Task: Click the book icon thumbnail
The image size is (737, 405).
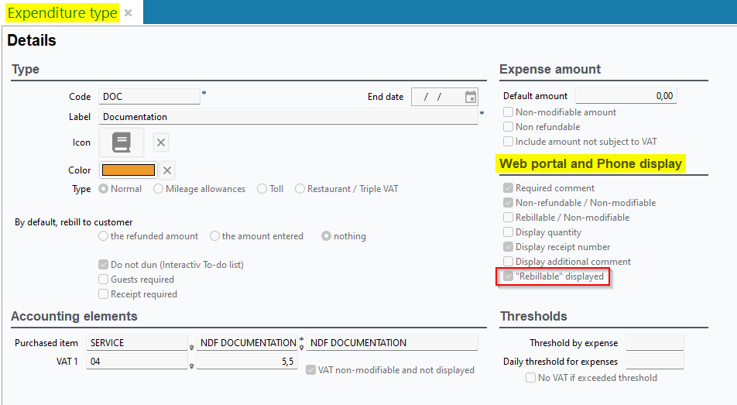Action: pyautogui.click(x=121, y=142)
